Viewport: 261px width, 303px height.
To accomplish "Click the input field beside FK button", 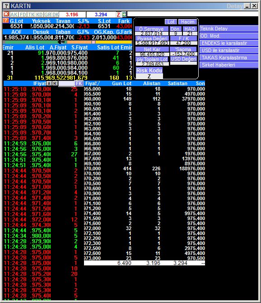I will click(66, 83).
